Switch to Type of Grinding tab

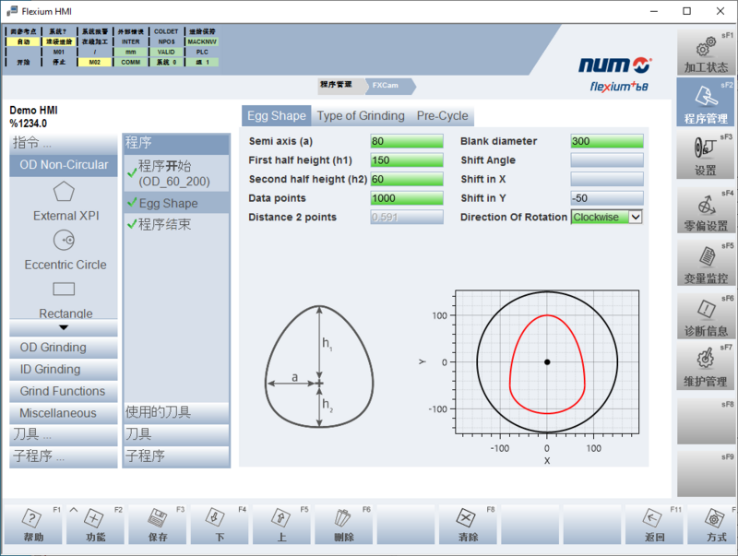click(361, 115)
